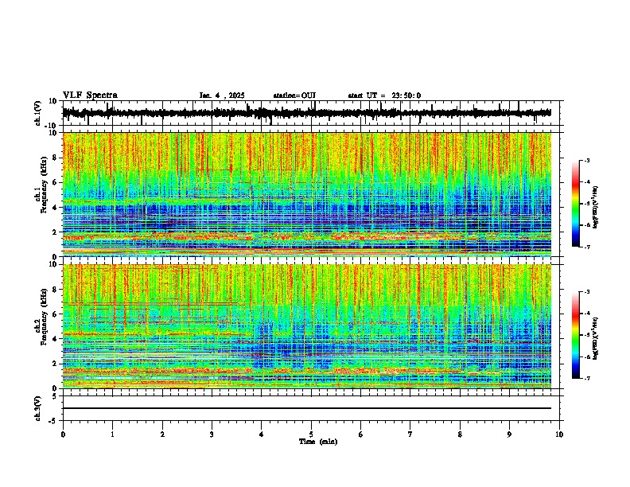
Task: Click the "VLF Spectra" plot title
Action: [x=90, y=95]
